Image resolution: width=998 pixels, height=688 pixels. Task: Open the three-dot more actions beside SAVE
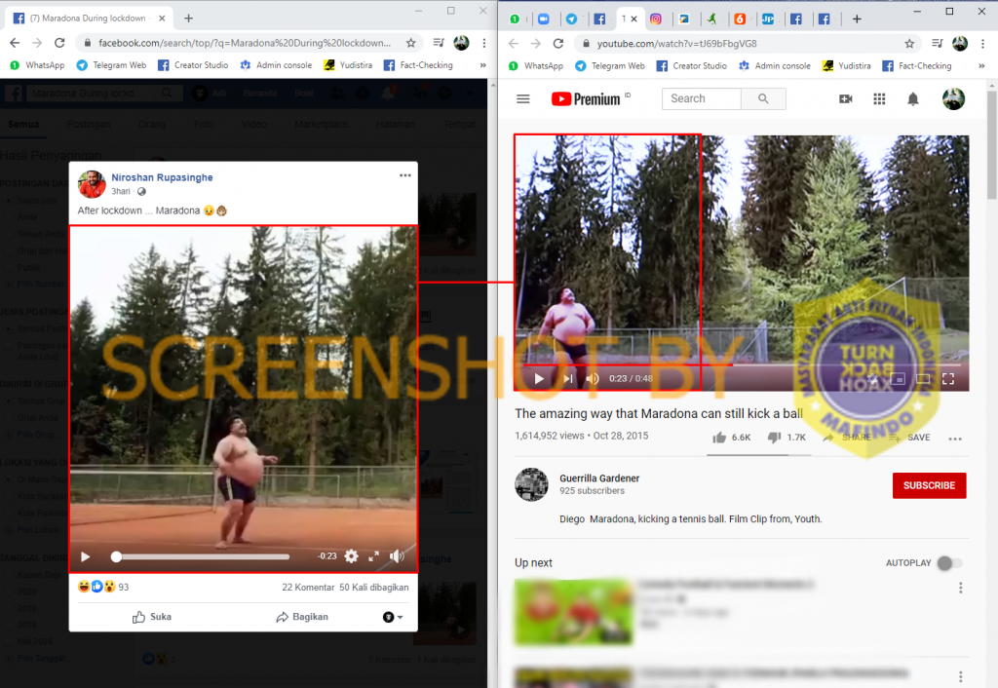[954, 439]
